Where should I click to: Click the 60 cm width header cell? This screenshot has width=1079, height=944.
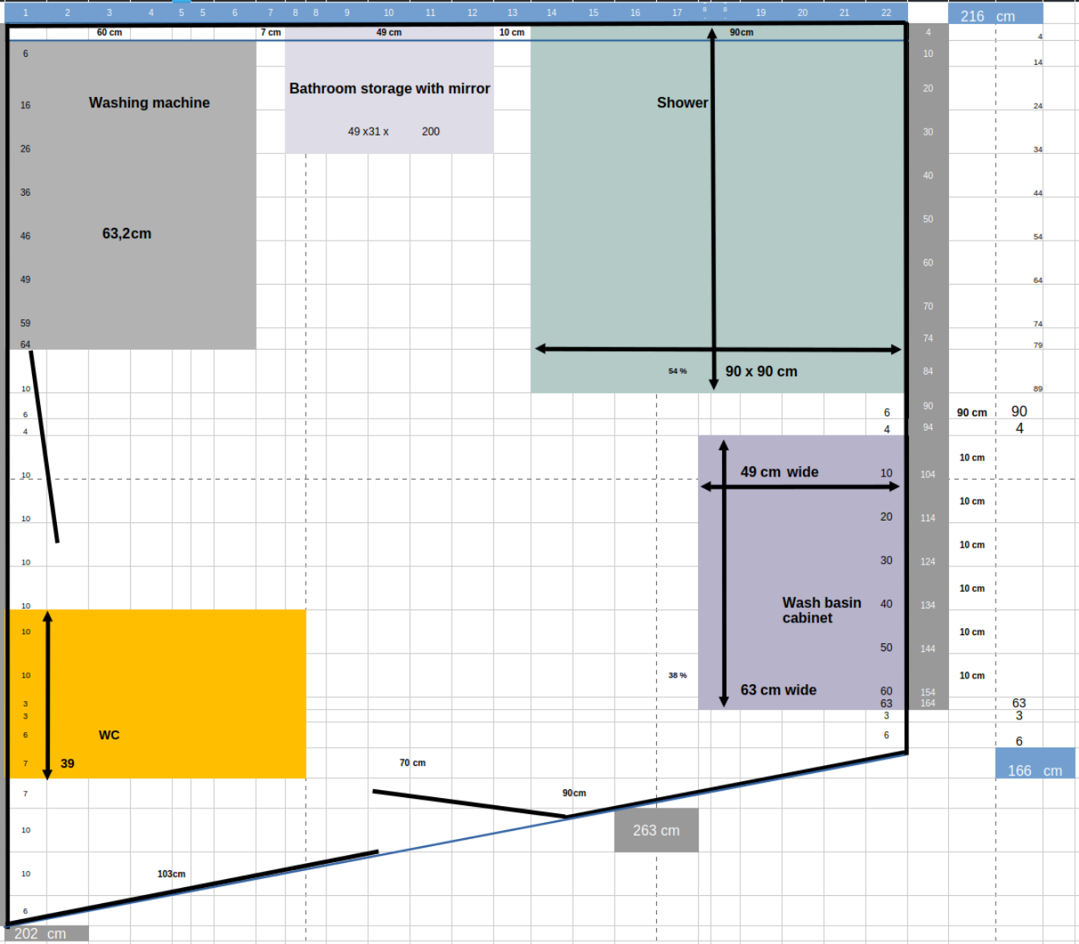(x=109, y=33)
